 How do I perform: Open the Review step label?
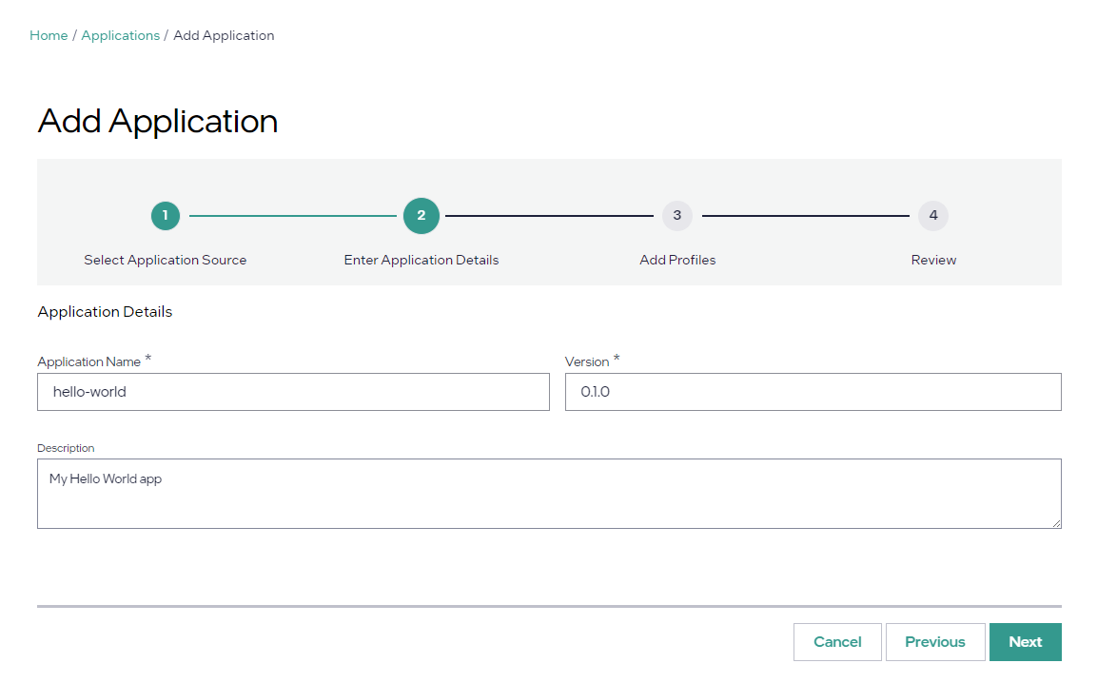[933, 260]
